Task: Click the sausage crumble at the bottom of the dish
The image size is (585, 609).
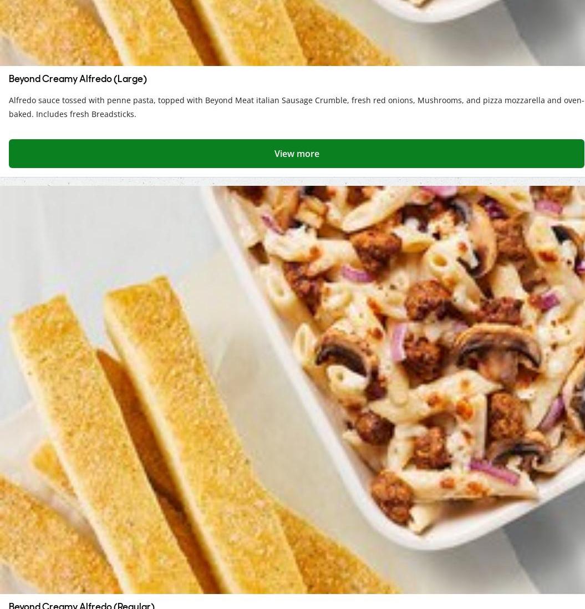Action: coord(392,496)
